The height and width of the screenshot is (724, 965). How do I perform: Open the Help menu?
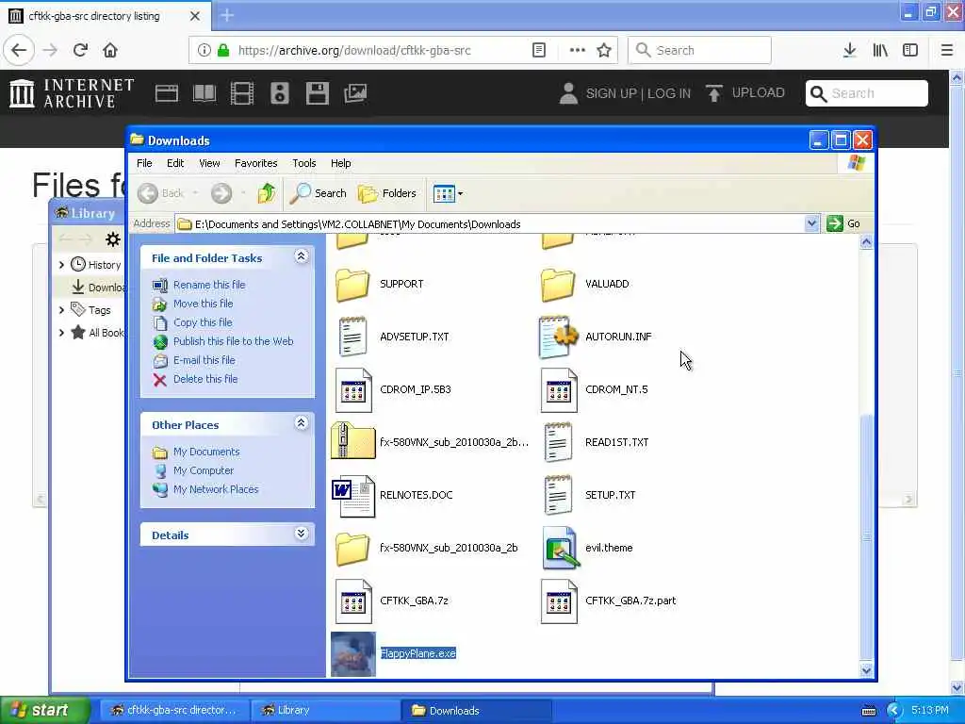pyautogui.click(x=341, y=163)
